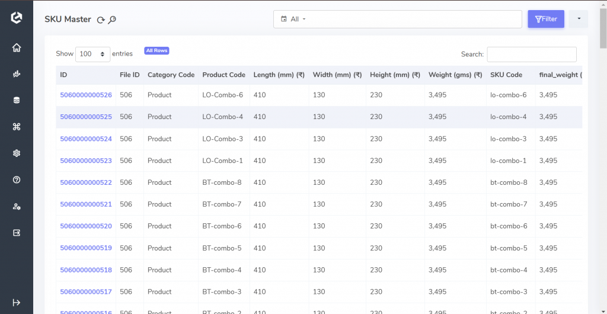The image size is (607, 314).
Task: Open the help question mark icon
Action: pos(16,180)
